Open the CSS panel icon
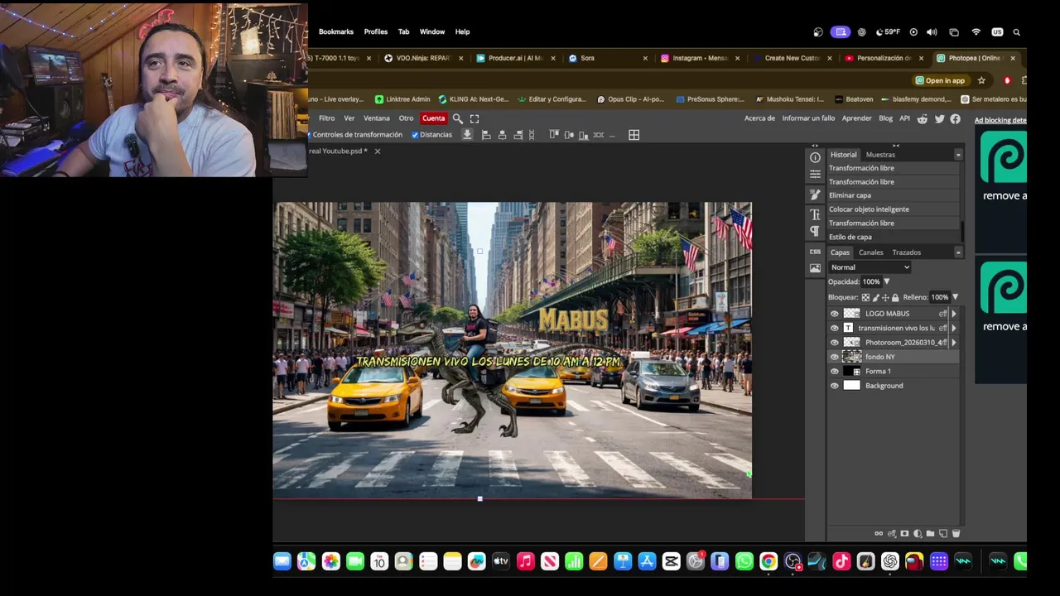Viewport: 1060px width, 596px height. [x=815, y=252]
